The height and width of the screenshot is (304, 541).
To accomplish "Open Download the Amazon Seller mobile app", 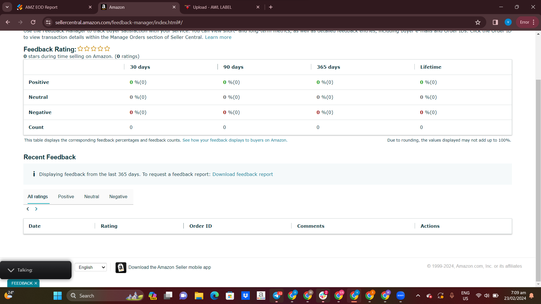I will point(170,267).
